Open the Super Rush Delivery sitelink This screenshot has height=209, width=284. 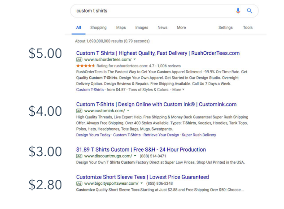pos(199,135)
